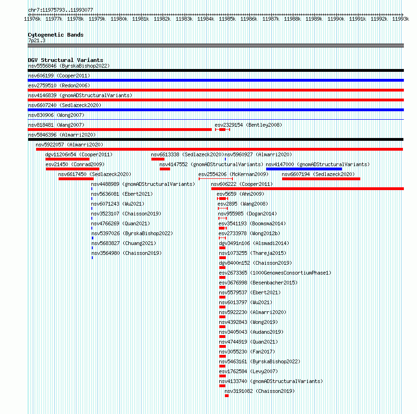The image size is (417, 414).
Task: Open nsv6617450 (Sedlazeck2020) label
Action: click(x=95, y=174)
